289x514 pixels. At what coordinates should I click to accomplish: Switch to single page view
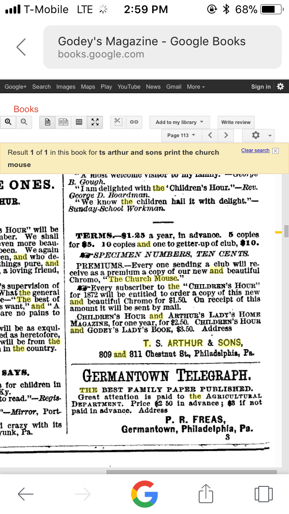(47, 122)
